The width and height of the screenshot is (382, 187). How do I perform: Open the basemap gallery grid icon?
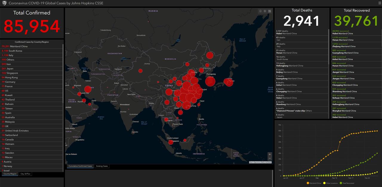pos(269,11)
